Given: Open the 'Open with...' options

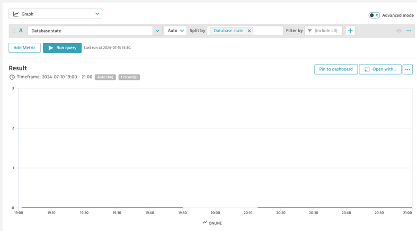Looking at the screenshot, I should (x=380, y=69).
